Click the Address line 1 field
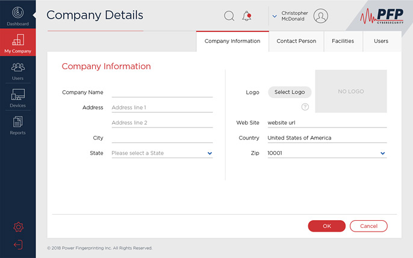The image size is (413, 258). click(x=162, y=108)
